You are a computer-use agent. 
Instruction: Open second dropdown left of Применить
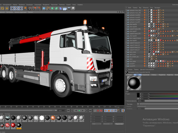tap(108, 124)
